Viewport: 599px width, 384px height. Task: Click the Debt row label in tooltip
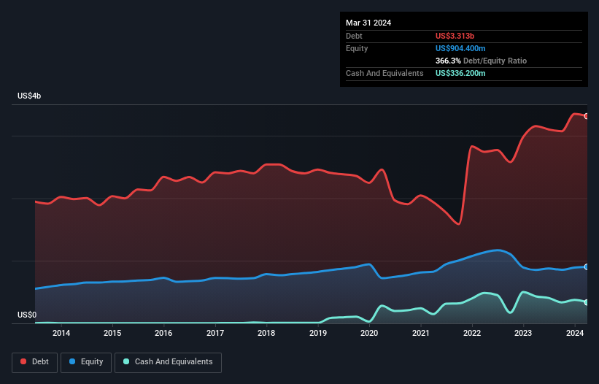(354, 36)
